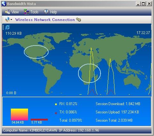Click the yellow-pink download bar
Screen dimensions: 154x136
pos(19,114)
